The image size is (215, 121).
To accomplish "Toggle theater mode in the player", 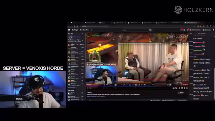I will (x=184, y=88).
